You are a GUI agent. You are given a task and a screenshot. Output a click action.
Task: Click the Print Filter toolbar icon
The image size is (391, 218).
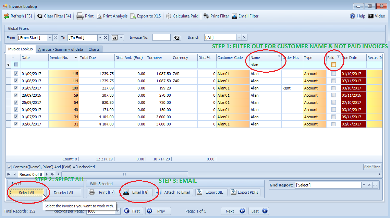coord(206,16)
